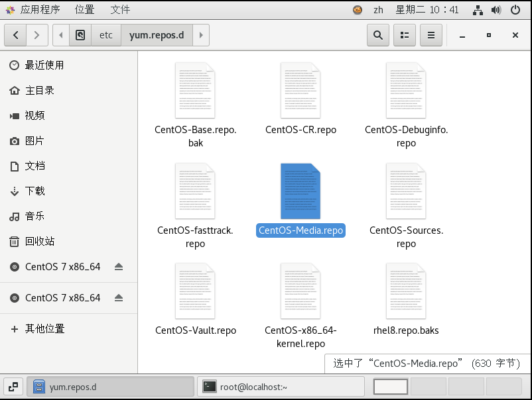Switch to the yum.repos.d taskbar window
Image resolution: width=532 pixels, height=400 pixels.
pos(111,387)
